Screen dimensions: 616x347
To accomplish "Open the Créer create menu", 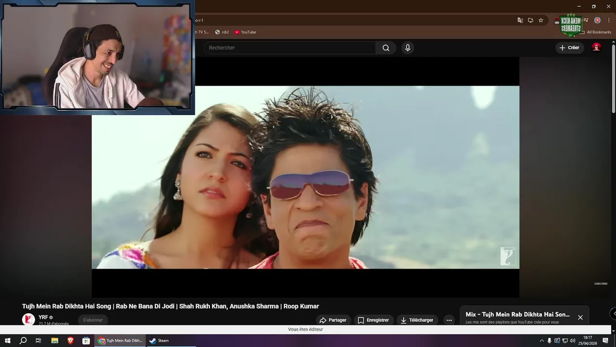I will click(x=569, y=48).
